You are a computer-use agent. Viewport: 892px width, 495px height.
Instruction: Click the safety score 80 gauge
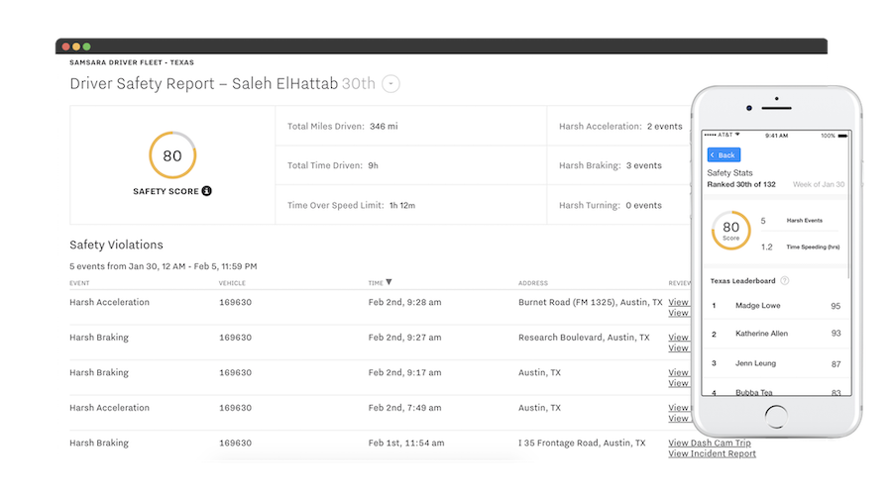pos(172,155)
